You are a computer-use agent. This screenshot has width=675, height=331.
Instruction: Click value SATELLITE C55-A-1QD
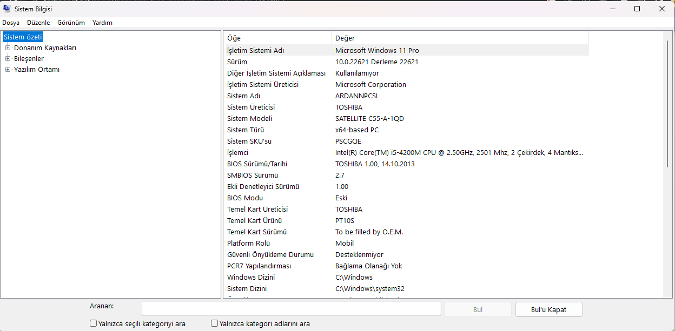[369, 118]
